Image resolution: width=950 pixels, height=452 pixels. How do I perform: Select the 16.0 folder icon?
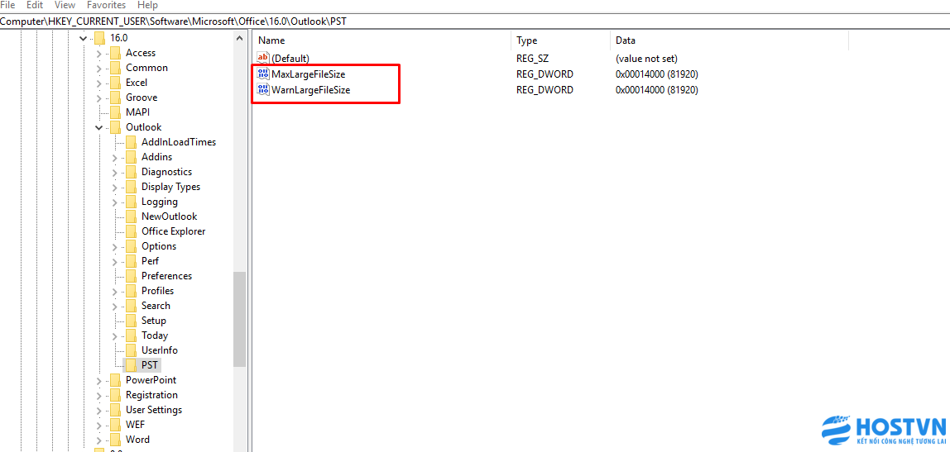(x=100, y=38)
